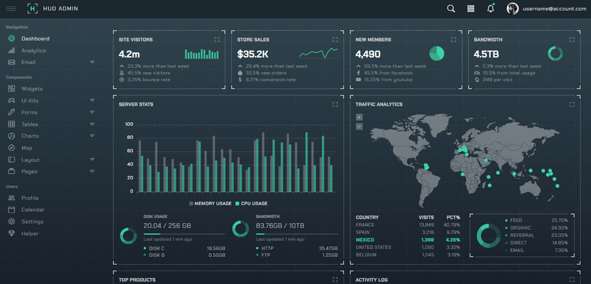Image resolution: width=591 pixels, height=284 pixels.
Task: Expand the Layout submenu arrow
Action: pyautogui.click(x=92, y=159)
